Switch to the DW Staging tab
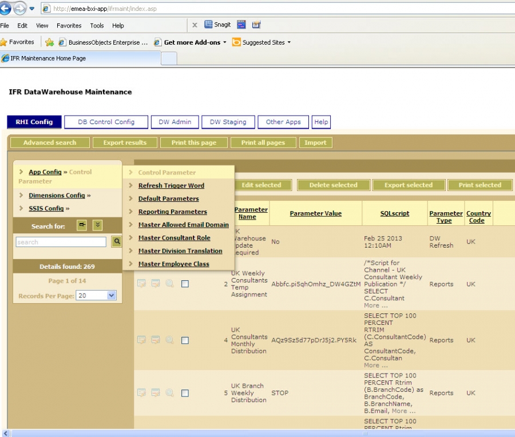The width and height of the screenshot is (515, 437). pyautogui.click(x=228, y=122)
